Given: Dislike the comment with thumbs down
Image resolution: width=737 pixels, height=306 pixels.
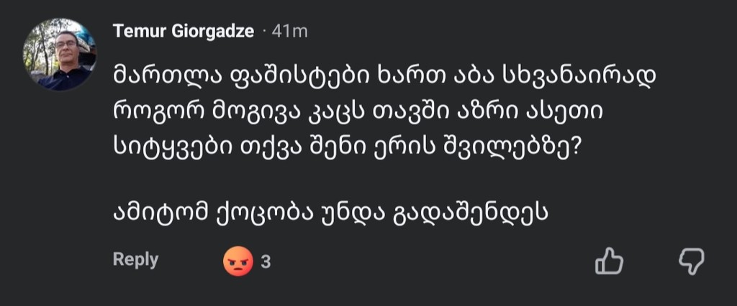Looking at the screenshot, I should pos(691,261).
